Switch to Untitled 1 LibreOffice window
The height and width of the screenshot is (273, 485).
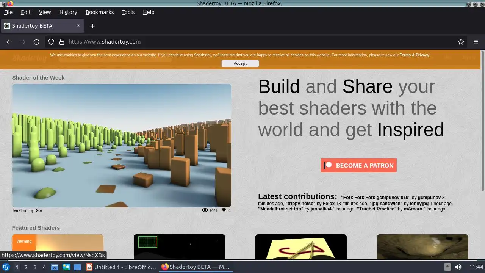121,267
